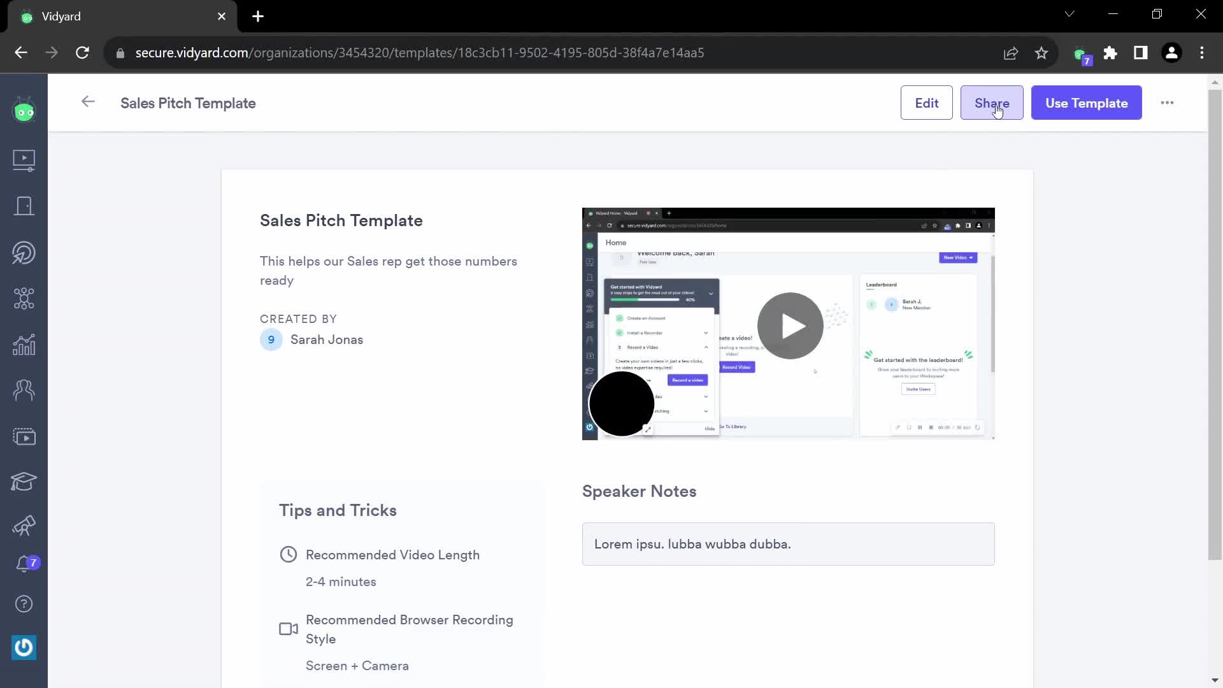Click the camera icon by Recording Style
This screenshot has width=1223, height=688.
point(289,629)
